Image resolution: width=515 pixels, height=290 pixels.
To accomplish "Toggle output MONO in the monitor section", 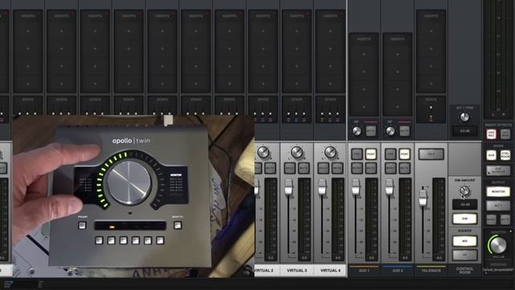I will click(x=491, y=219).
